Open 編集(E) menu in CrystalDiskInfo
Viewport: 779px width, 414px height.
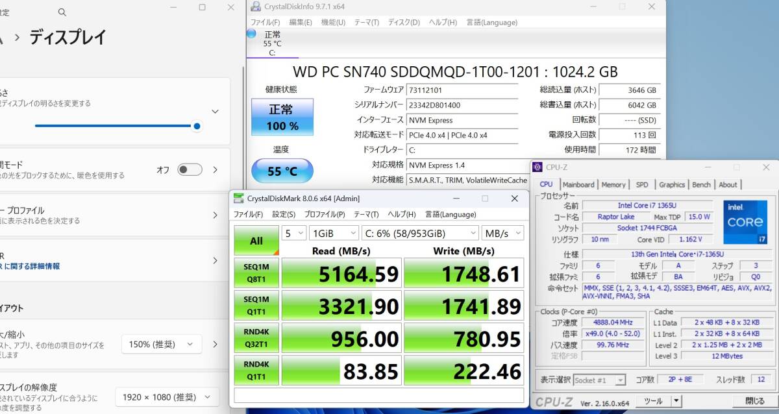click(301, 22)
